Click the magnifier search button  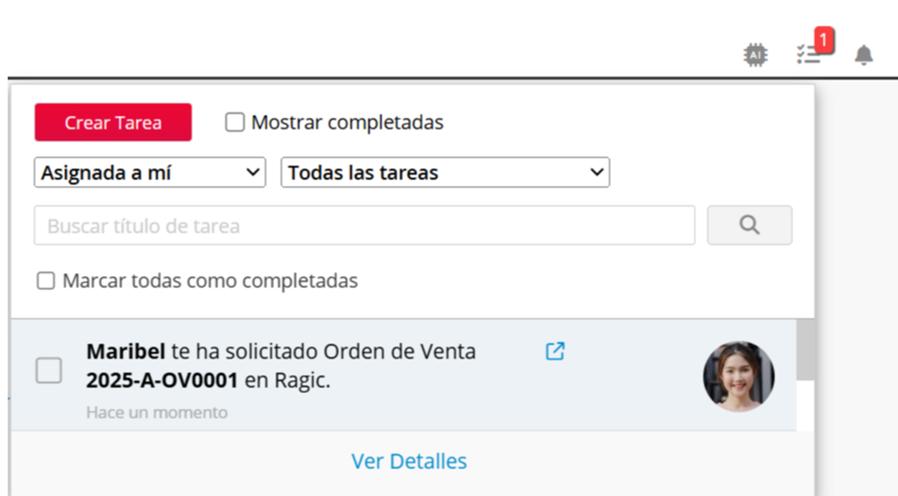[749, 225]
